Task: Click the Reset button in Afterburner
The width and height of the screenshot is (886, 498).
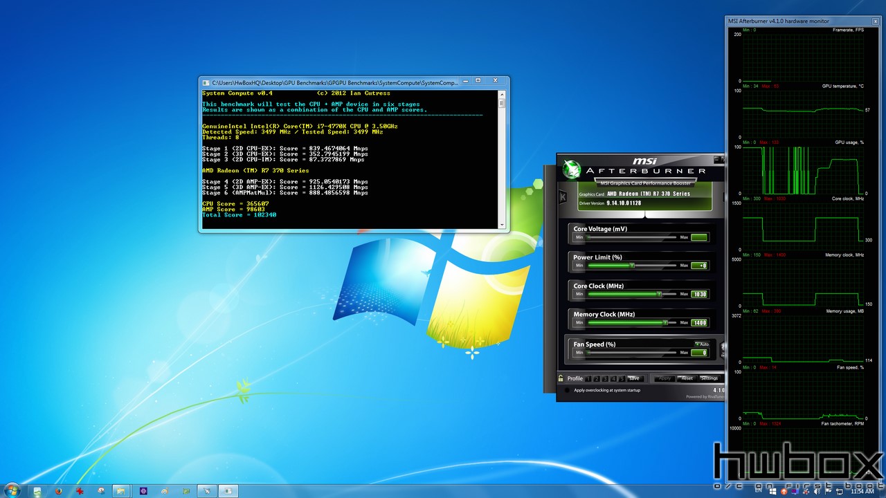Action: pyautogui.click(x=687, y=378)
